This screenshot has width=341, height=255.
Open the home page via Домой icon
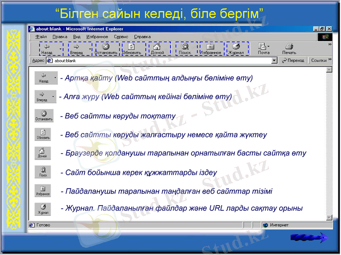click(x=156, y=47)
